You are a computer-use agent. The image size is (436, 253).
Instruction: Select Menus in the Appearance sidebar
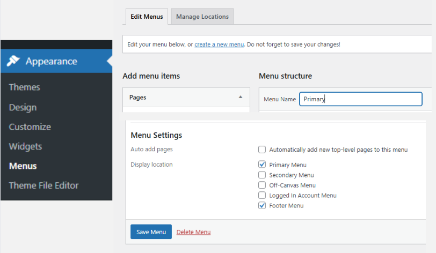(23, 166)
